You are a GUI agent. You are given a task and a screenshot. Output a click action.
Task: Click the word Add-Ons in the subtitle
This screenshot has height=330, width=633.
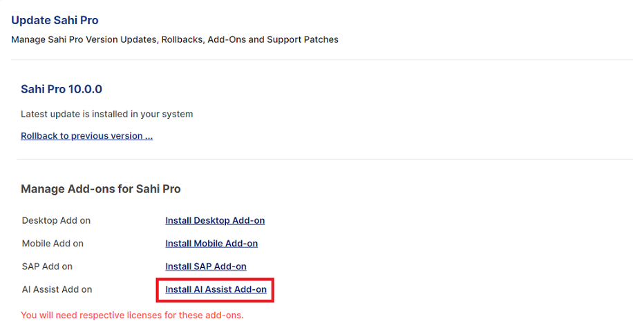(x=226, y=40)
